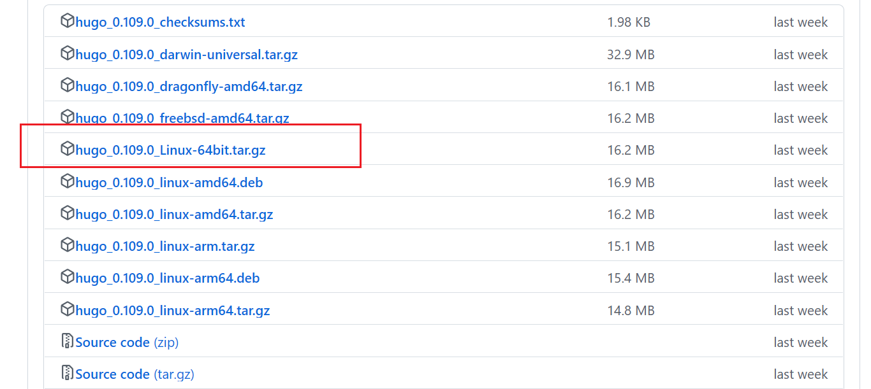Screen dimensions: 871x389
Task: Download hugo_0.109.0_checksums.txt
Action: [160, 22]
